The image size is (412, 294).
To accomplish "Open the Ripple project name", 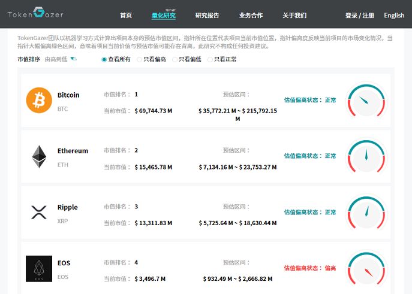I will click(68, 207).
